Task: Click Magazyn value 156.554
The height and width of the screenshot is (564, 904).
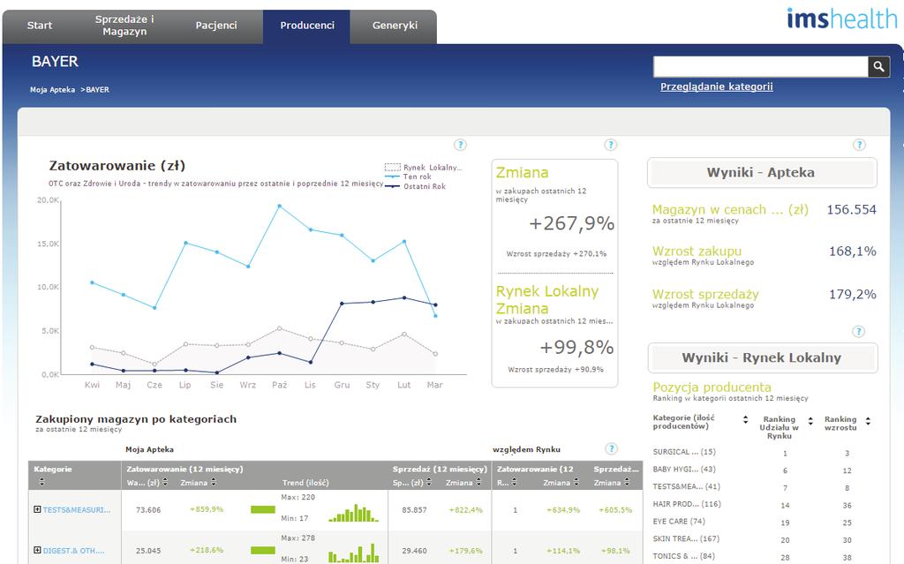Action: pyautogui.click(x=851, y=209)
